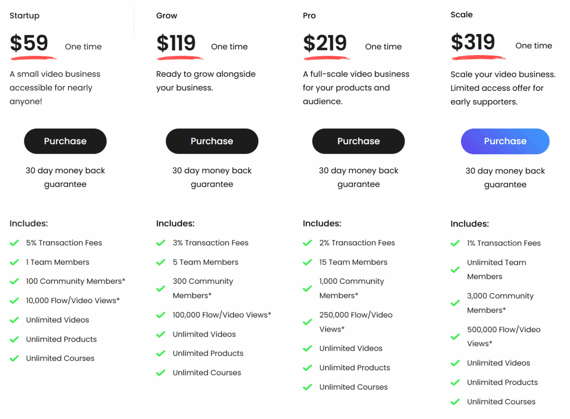Click checkmark beside 100,000 Flow/Video Views

pos(161,315)
